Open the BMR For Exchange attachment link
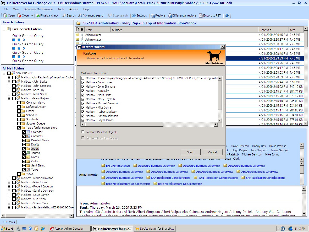Screen dimensions: 309x232 pos(118,166)
